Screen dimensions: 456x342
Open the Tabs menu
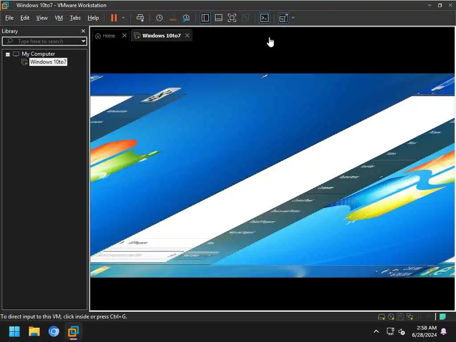(x=75, y=18)
